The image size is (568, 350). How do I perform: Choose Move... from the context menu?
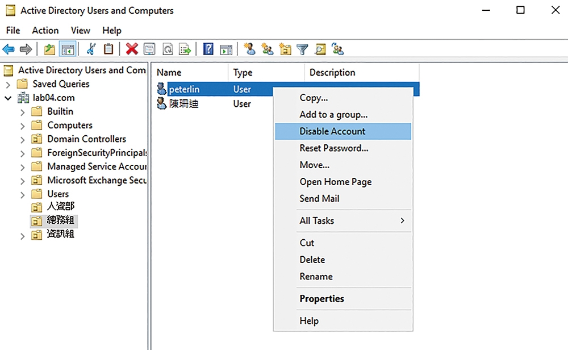pyautogui.click(x=343, y=165)
